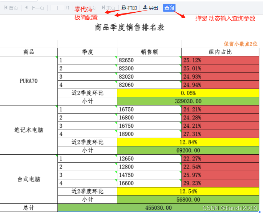263x214 pixels.
Task: Click the 查询 query button
Action: pyautogui.click(x=169, y=8)
